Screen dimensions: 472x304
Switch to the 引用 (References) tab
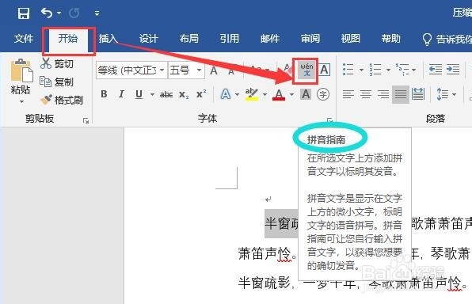(230, 39)
